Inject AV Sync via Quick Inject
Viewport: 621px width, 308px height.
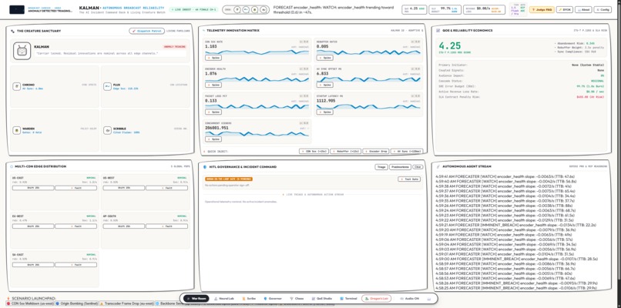[407, 151]
